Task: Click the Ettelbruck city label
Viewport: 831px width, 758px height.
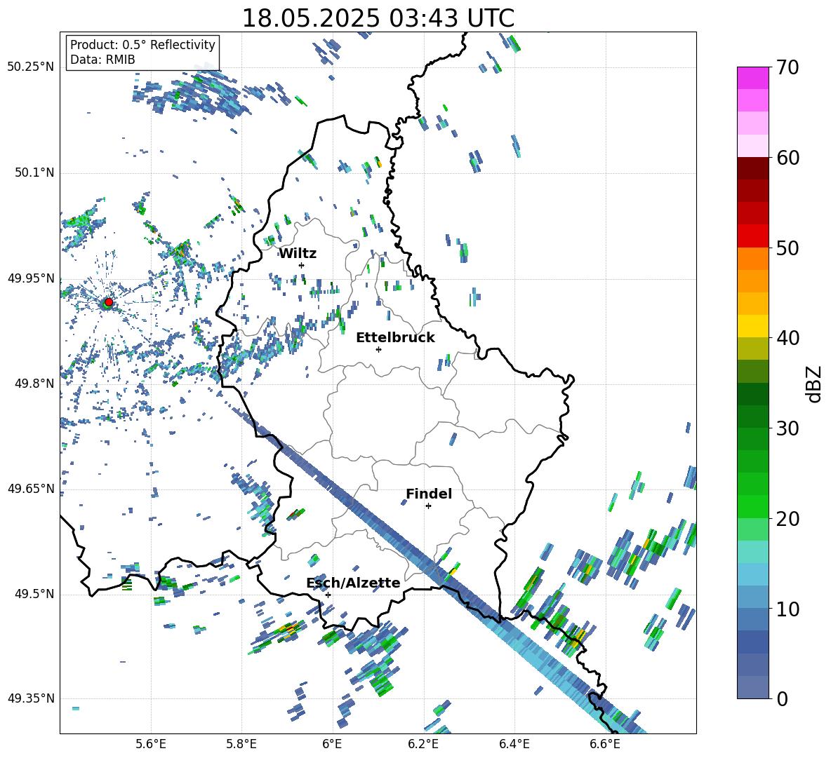Action: (395, 338)
